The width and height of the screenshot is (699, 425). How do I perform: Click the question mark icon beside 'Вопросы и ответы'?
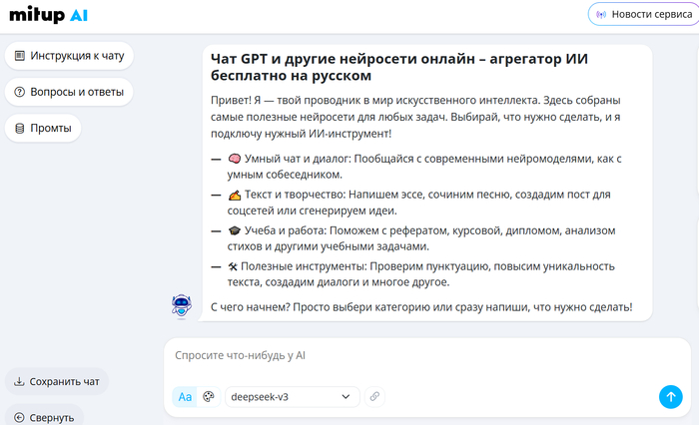point(19,93)
